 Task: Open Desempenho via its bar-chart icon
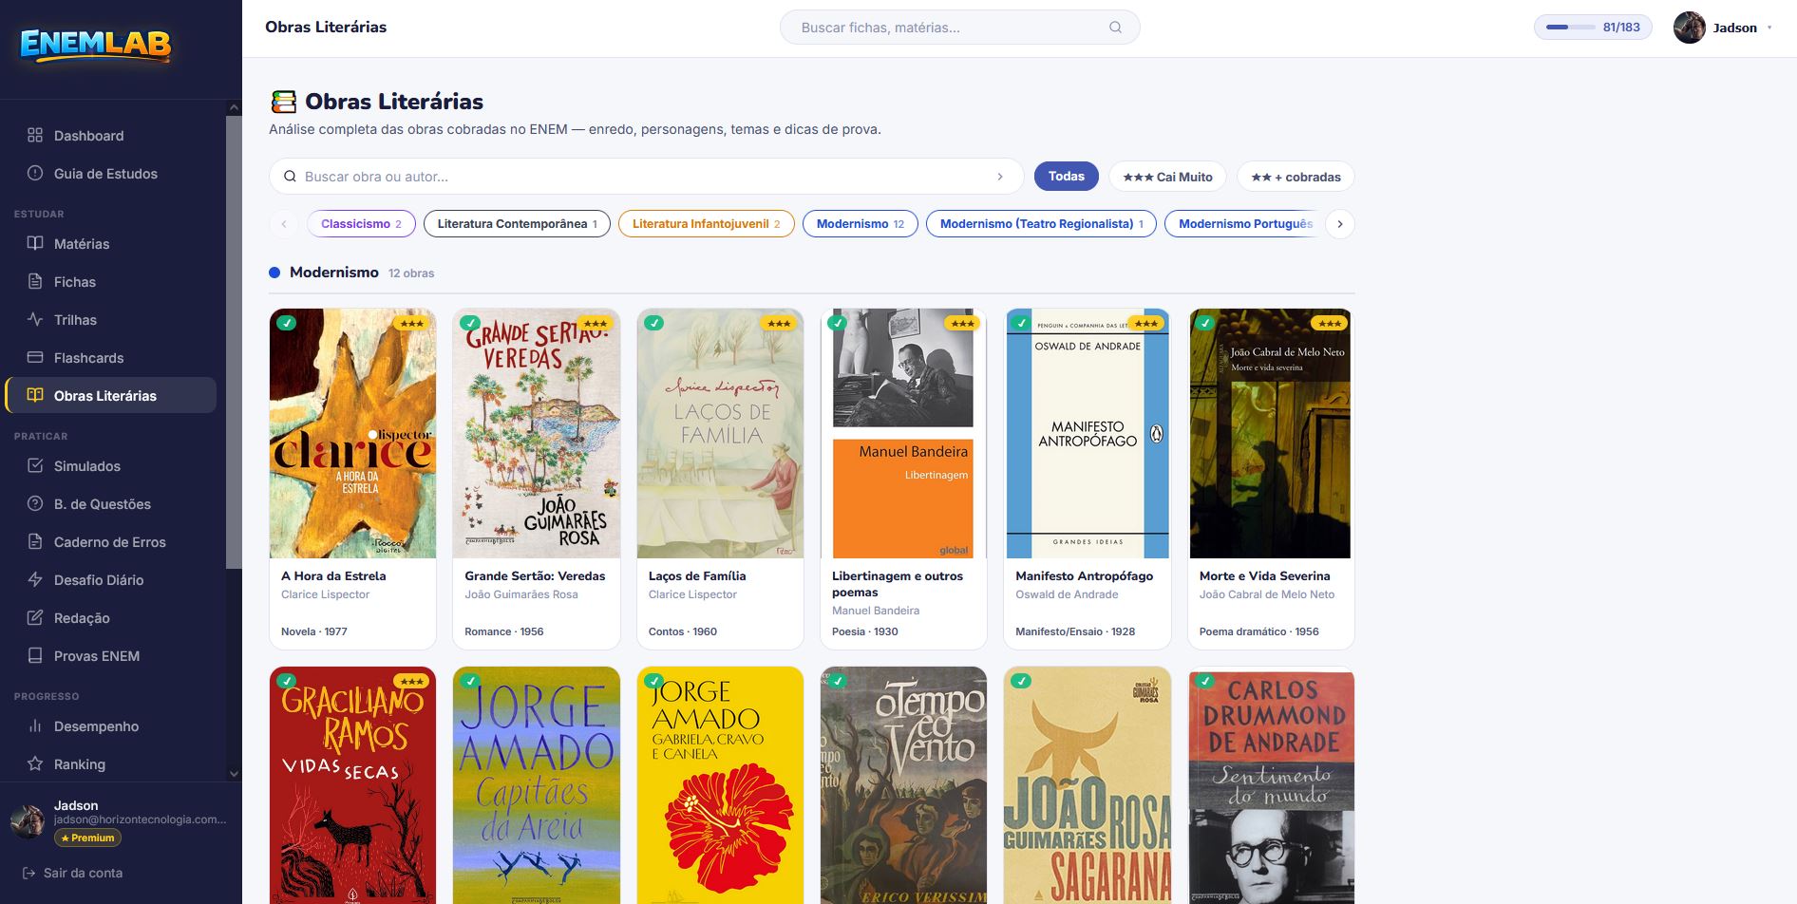(x=35, y=725)
